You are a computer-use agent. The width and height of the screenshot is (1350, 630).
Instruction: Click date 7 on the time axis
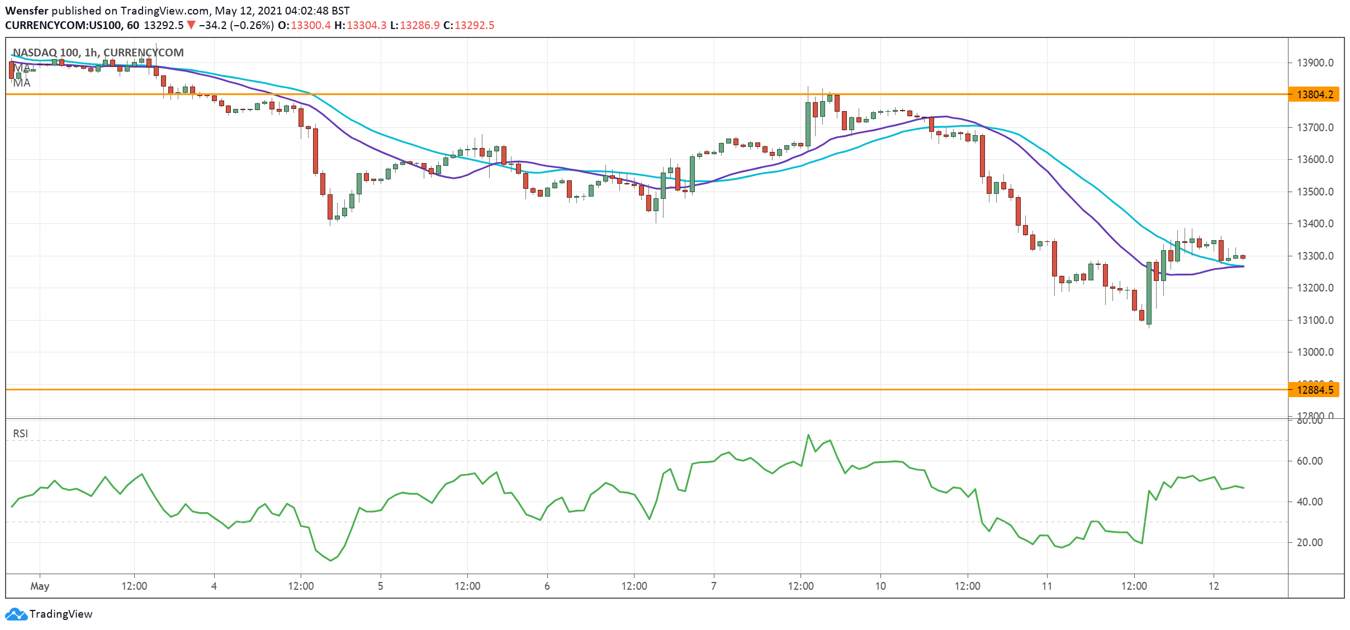click(714, 586)
